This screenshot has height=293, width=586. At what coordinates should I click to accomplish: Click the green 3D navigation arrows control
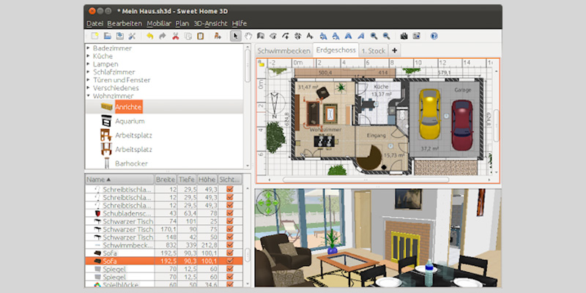[268, 203]
